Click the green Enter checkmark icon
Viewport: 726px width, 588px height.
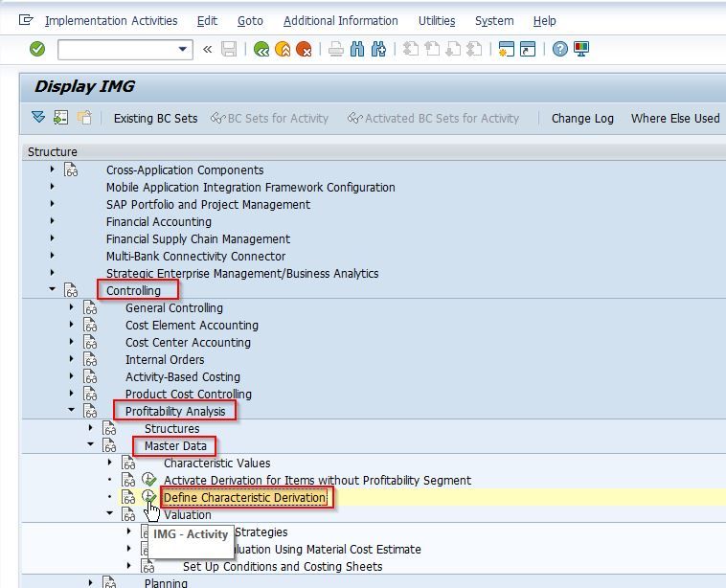pos(37,49)
